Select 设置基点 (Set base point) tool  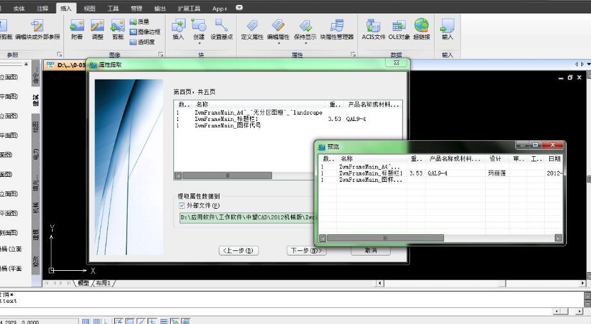(221, 29)
